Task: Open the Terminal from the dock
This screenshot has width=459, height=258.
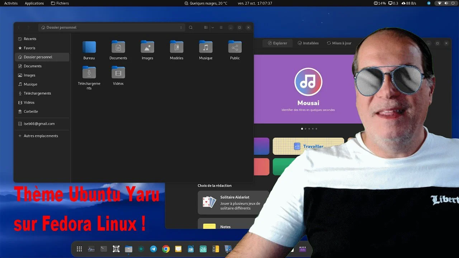Action: [x=104, y=249]
